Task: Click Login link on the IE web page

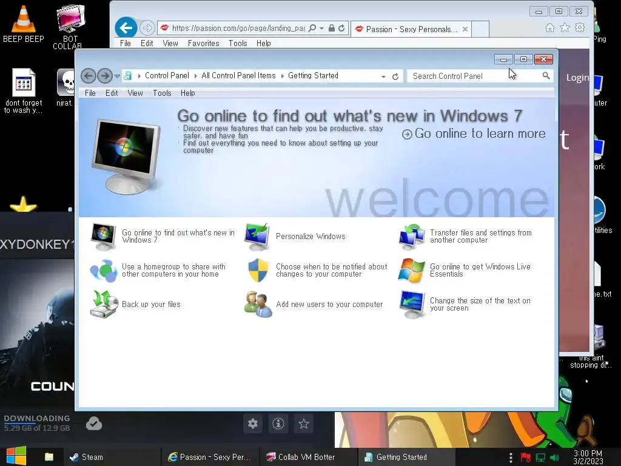Action: [x=577, y=78]
